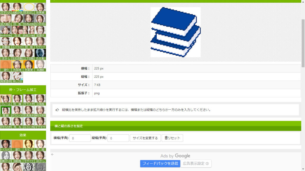Select the 背景透明 transparent background tool

(x=6, y=77)
